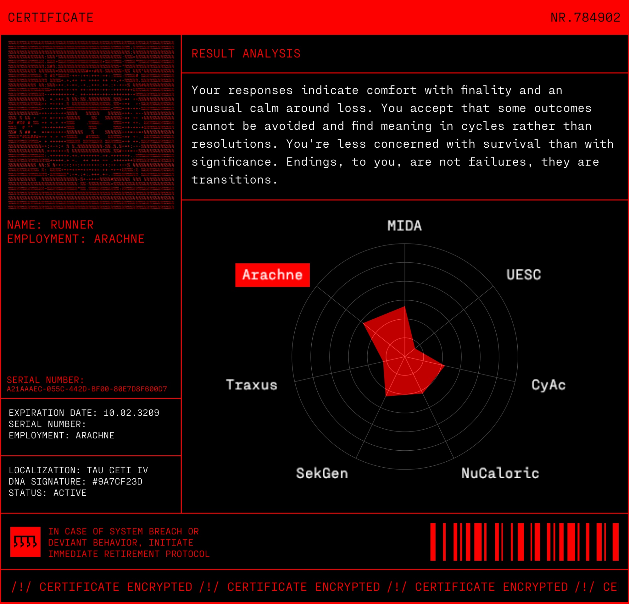Click the barcode at bottom right
The image size is (629, 604).
tap(524, 542)
